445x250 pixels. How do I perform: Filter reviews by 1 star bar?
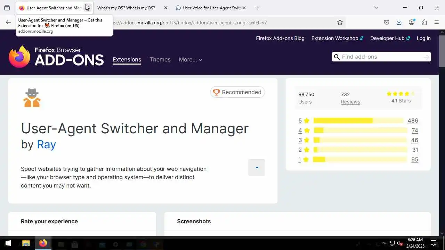coord(360,159)
